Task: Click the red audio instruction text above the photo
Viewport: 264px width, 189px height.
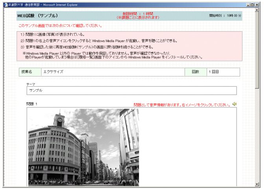Action: coord(181,105)
